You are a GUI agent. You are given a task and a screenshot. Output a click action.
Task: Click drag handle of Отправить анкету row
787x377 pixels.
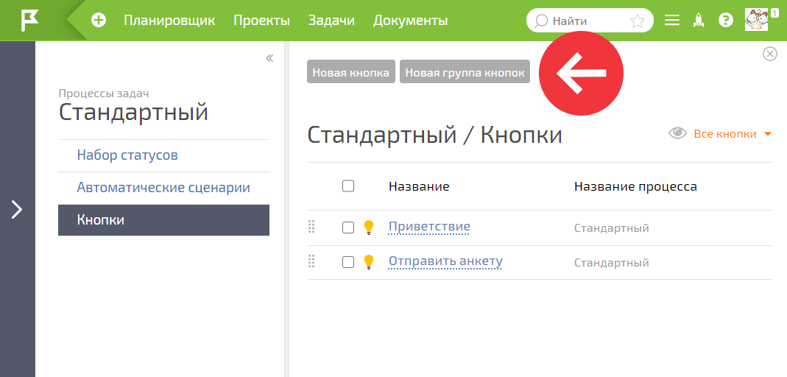[311, 261]
